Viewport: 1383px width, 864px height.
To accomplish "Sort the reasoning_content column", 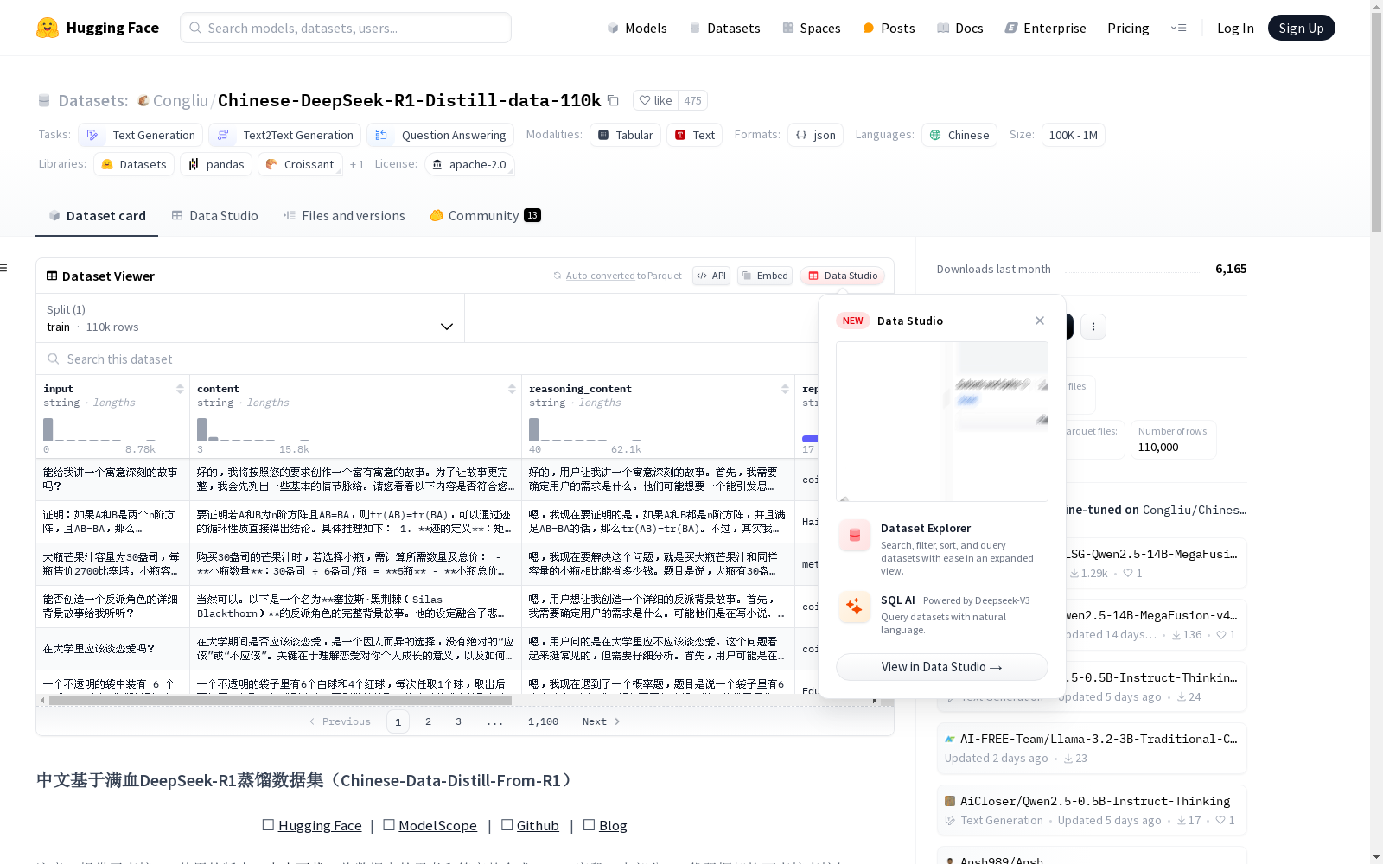I will pyautogui.click(x=785, y=389).
